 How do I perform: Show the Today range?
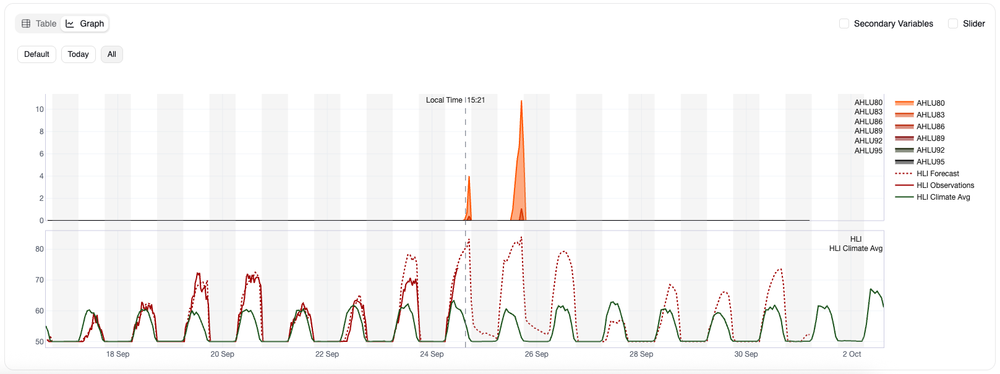78,54
